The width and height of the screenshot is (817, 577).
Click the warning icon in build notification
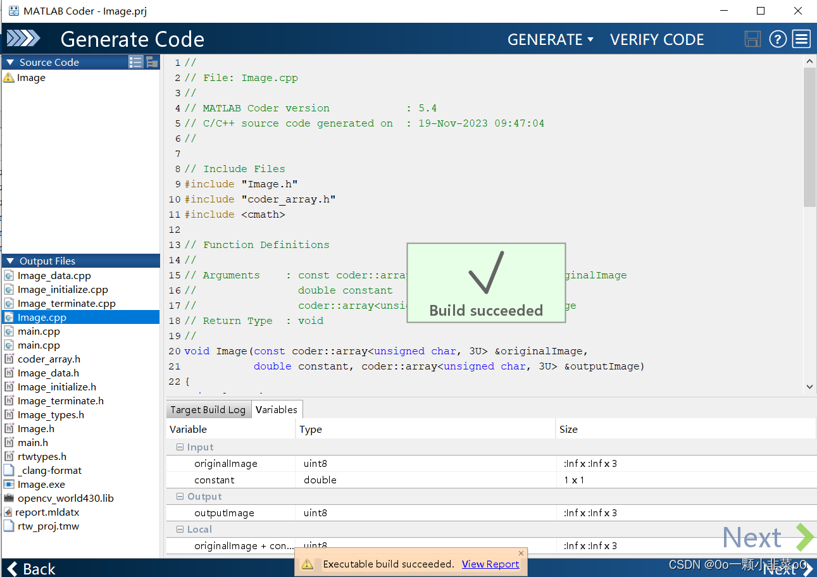[307, 564]
